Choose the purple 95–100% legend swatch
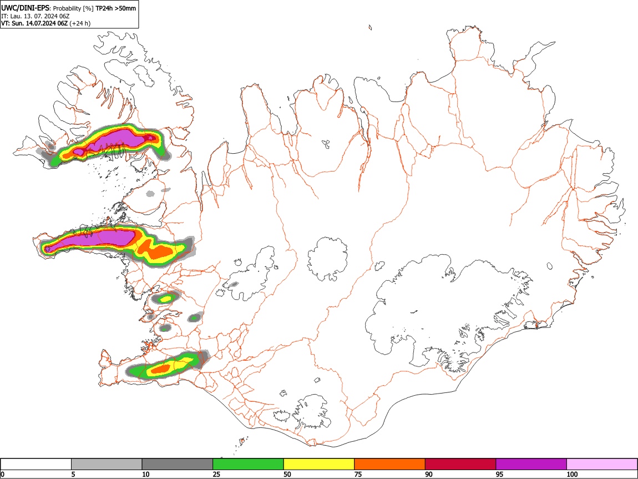This screenshot has height=479, width=638. pyautogui.click(x=531, y=464)
